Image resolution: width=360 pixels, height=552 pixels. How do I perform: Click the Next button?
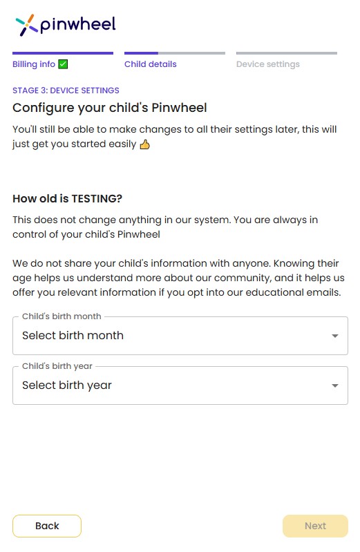(315, 526)
